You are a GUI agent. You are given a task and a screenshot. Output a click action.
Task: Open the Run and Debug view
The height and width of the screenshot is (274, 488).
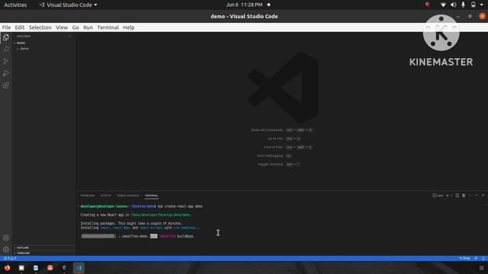tap(6, 73)
